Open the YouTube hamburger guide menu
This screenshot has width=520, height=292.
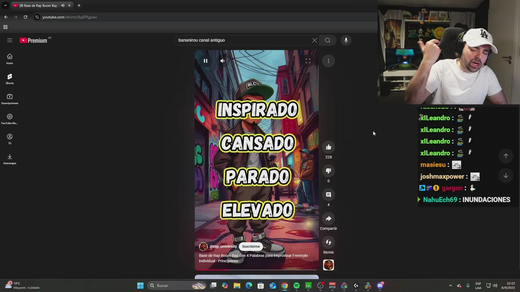(10, 40)
